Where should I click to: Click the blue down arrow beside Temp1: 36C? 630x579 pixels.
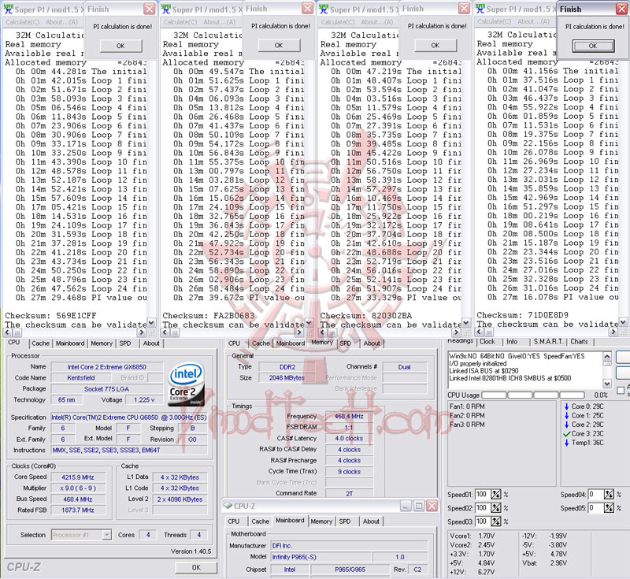566,443
